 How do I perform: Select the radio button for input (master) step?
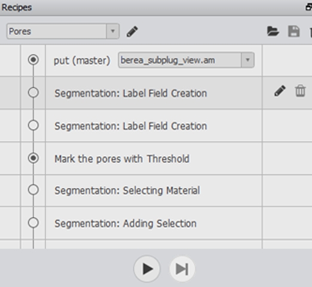(x=33, y=60)
